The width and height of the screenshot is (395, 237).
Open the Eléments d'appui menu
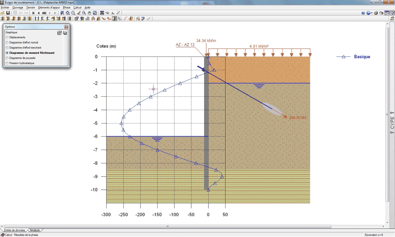tap(49, 7)
